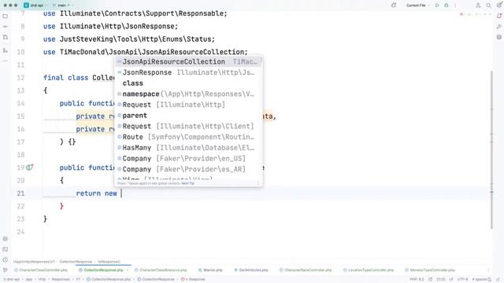Image resolution: width=504 pixels, height=283 pixels.
Task: Select the HasMany suggestion
Action: [x=188, y=148]
